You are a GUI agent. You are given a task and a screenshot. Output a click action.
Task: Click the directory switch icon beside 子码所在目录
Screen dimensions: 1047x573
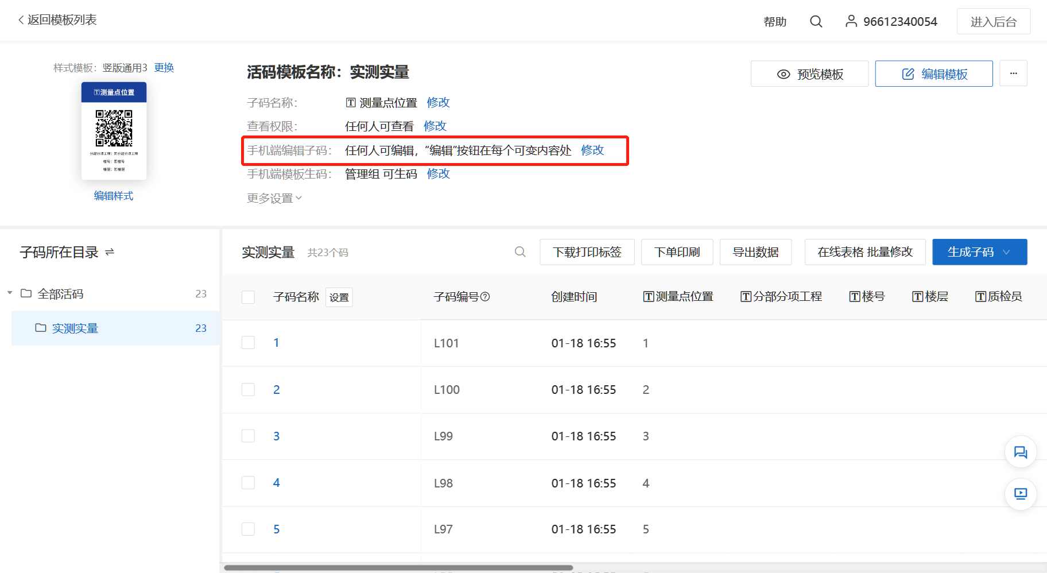tap(110, 252)
